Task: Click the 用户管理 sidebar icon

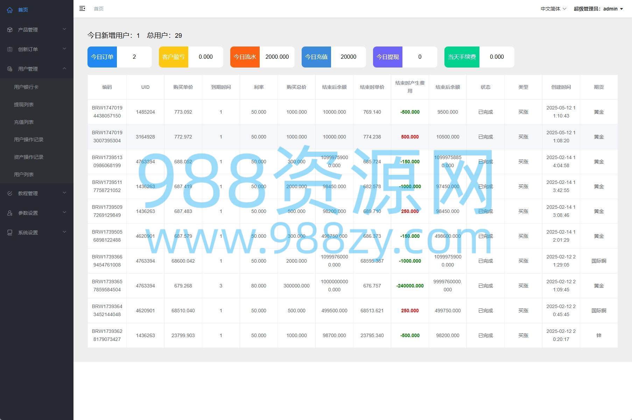Action: (x=10, y=69)
